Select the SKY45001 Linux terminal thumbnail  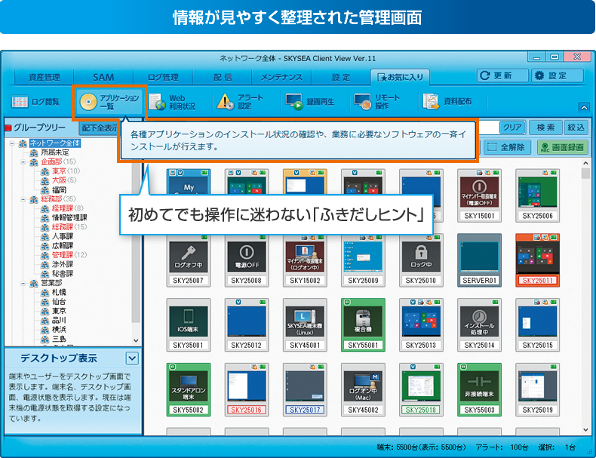pos(305,325)
